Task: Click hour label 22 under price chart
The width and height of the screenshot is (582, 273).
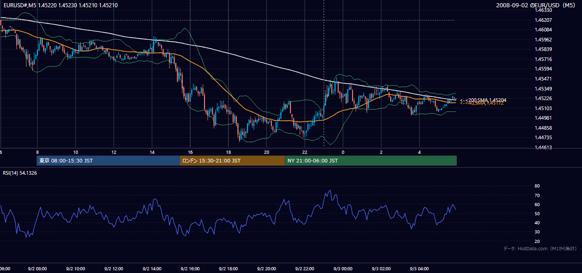Action: click(x=305, y=152)
